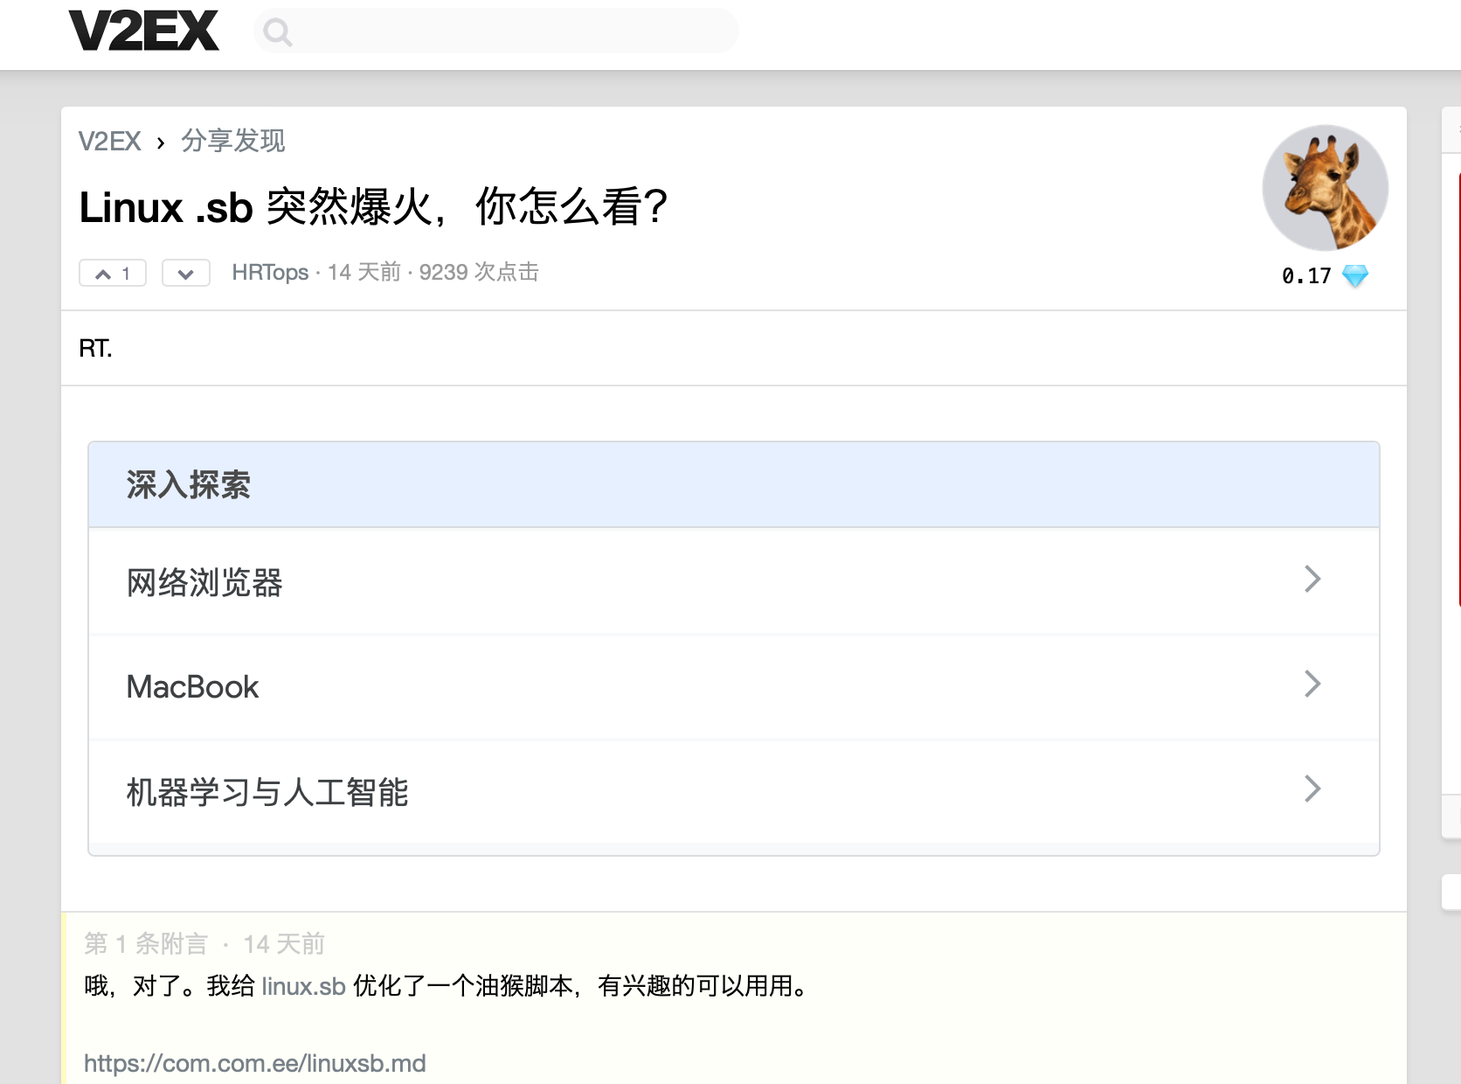
Task: Downvote the topic with the down arrow
Action: click(x=186, y=274)
